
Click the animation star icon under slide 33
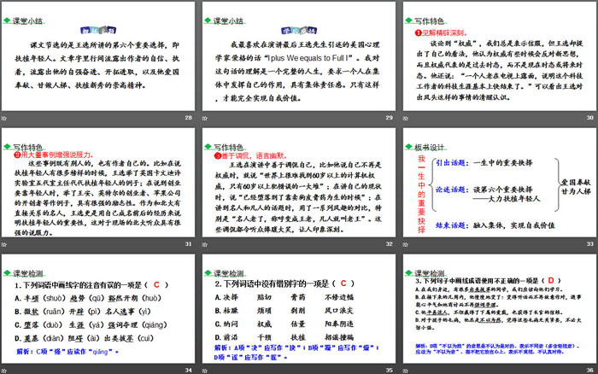point(406,244)
